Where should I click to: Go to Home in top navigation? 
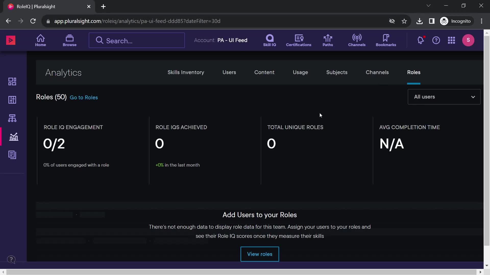click(x=40, y=40)
